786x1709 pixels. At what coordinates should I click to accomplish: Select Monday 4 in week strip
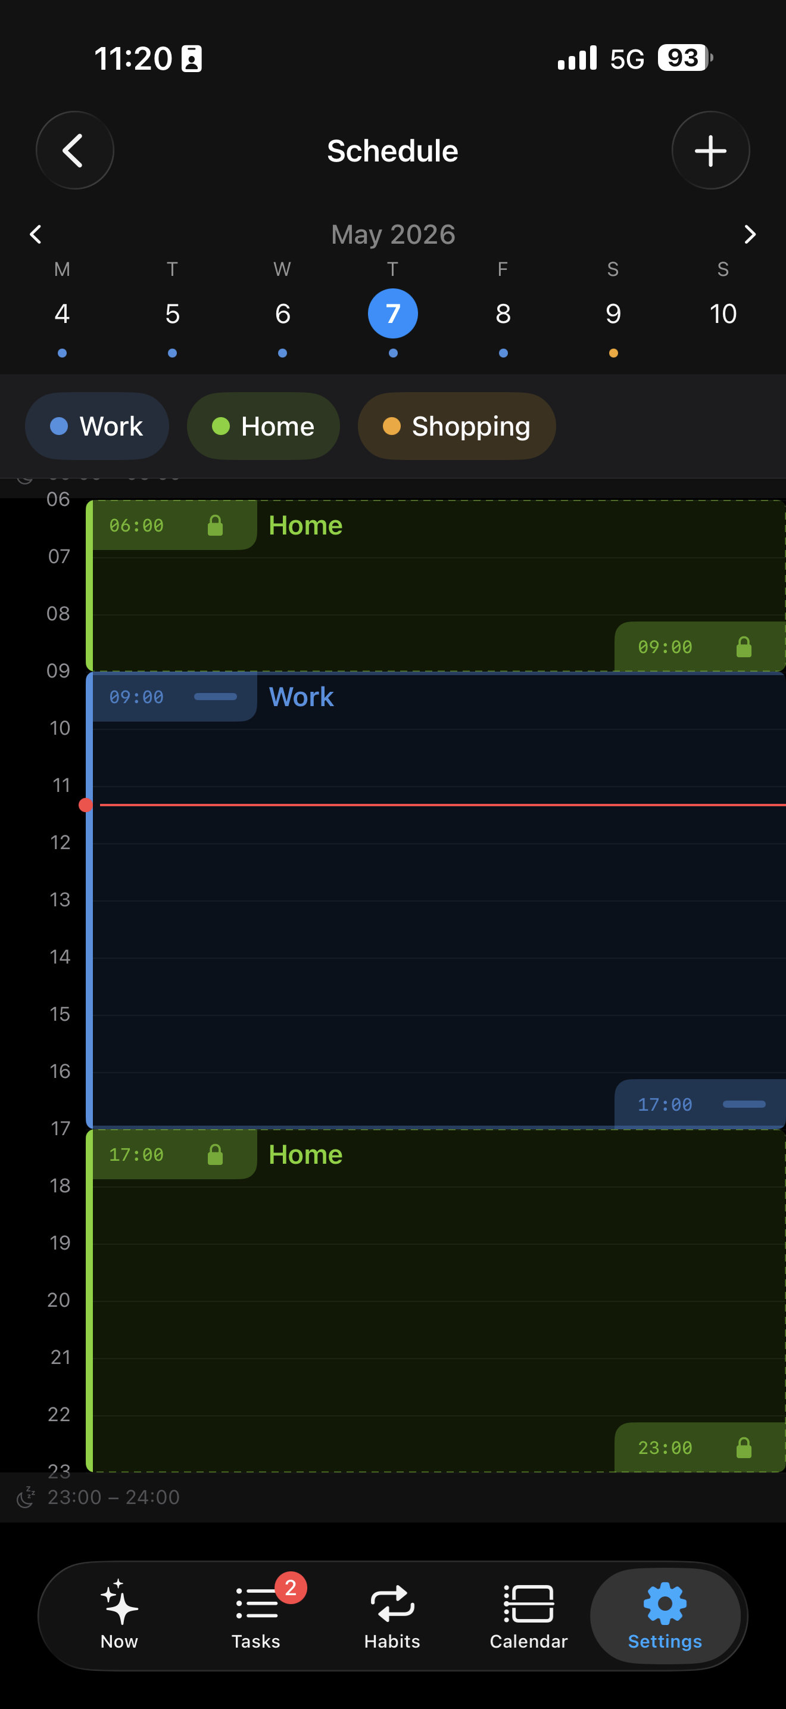click(62, 313)
